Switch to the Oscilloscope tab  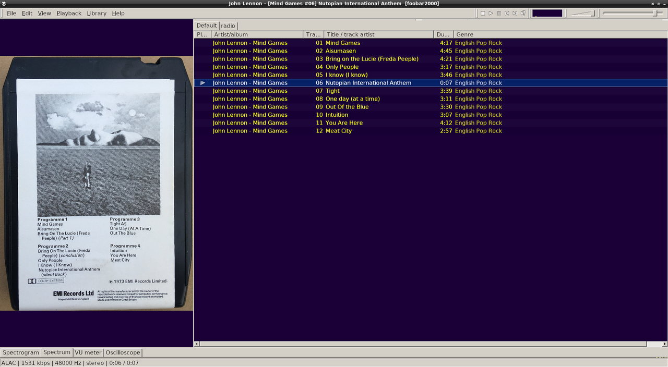[123, 352]
